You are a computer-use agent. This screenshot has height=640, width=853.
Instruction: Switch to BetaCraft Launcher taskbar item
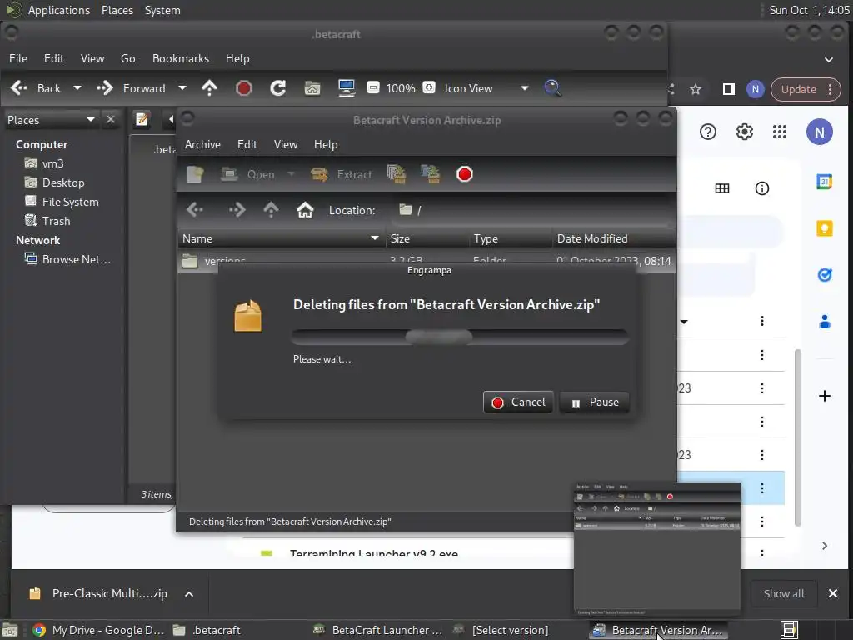pyautogui.click(x=379, y=630)
